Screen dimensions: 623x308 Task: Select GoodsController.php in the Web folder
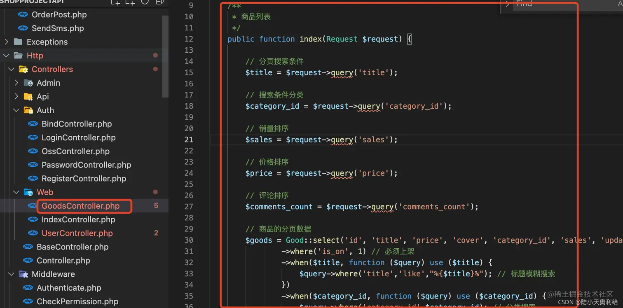tap(80, 206)
